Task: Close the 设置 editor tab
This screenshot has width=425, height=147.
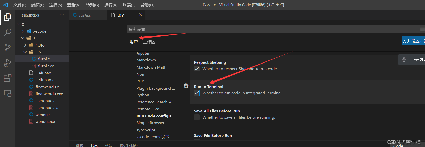Action: [141, 15]
